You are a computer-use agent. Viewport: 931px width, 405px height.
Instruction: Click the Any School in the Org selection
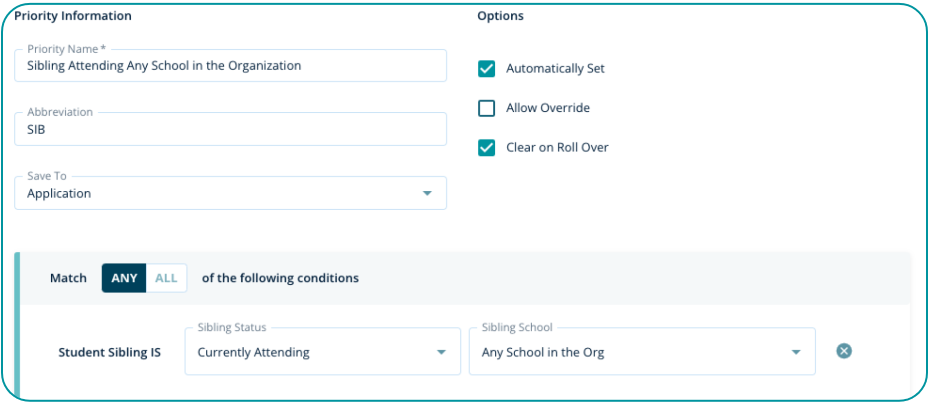(543, 352)
